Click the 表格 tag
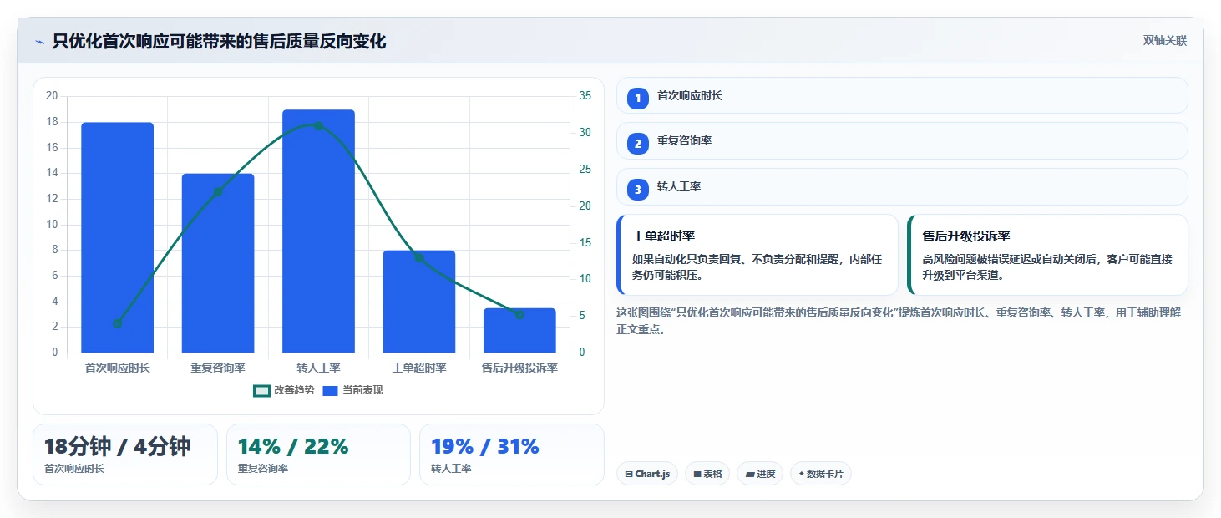 coord(707,474)
